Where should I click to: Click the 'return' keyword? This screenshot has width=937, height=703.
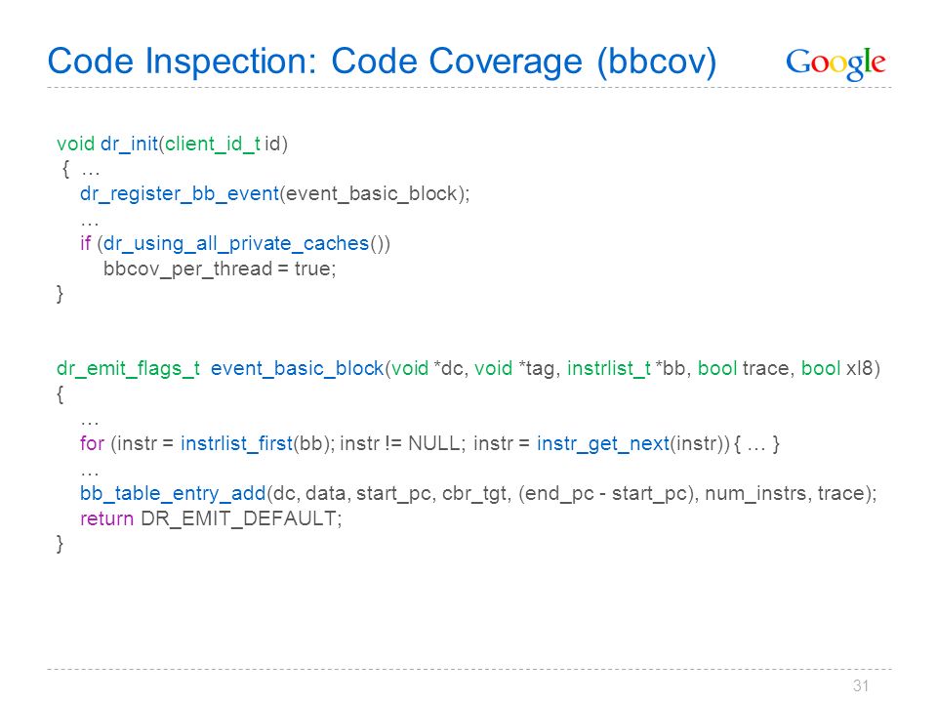107,518
